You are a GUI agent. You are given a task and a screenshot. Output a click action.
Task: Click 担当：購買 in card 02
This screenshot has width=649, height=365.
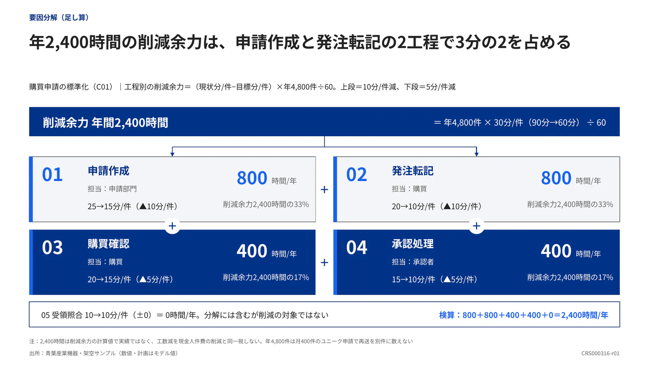[409, 189]
